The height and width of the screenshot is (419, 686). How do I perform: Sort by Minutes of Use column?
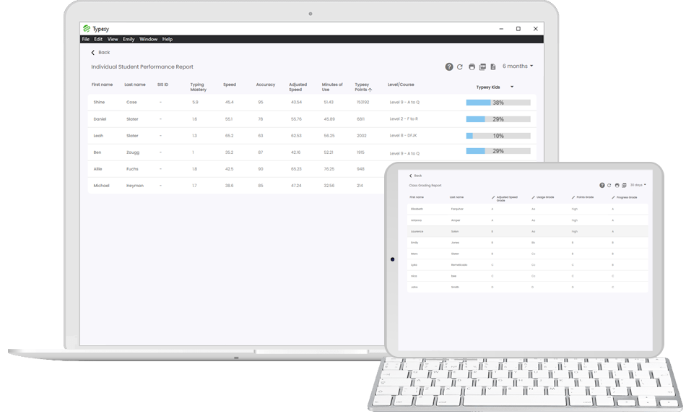[x=332, y=87]
